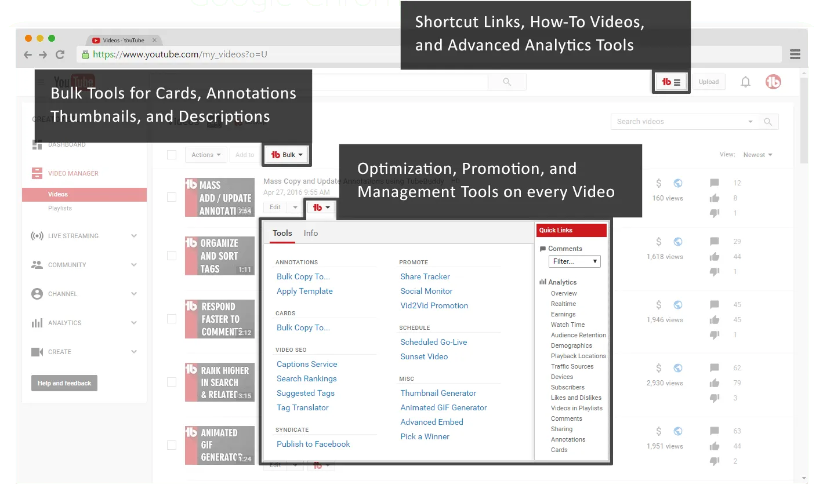Viewport: 823px width, 499px height.
Task: Click the search magnifier beside Search videos
Action: pos(768,122)
